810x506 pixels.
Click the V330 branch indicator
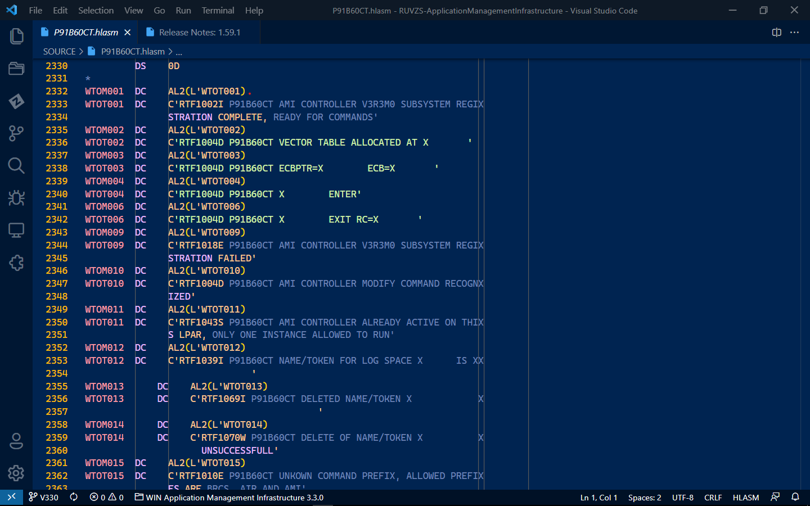pyautogui.click(x=44, y=497)
